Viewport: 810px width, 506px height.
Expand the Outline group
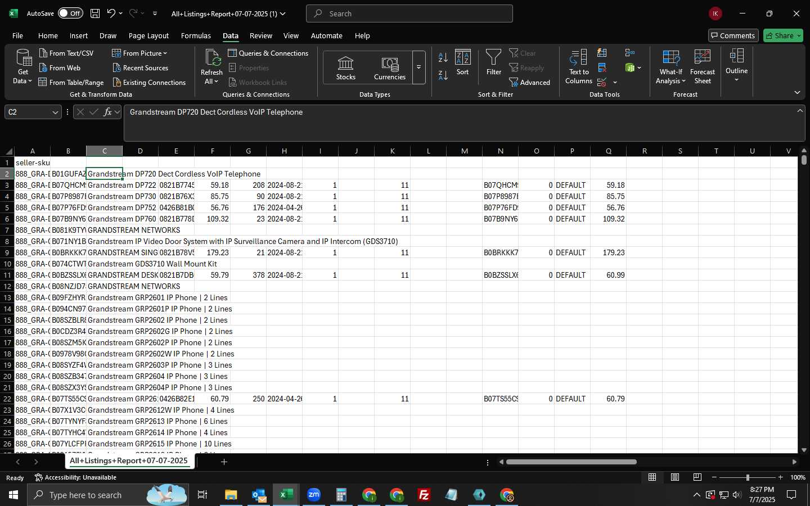736,65
